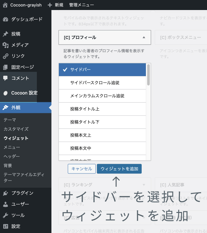
Task: Open the ユーザー menu label
Action: [x=20, y=204]
